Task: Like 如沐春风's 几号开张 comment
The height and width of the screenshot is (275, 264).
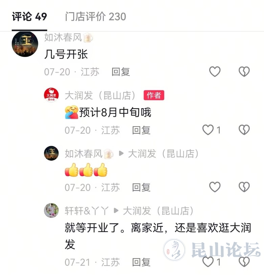Action: tap(215, 72)
